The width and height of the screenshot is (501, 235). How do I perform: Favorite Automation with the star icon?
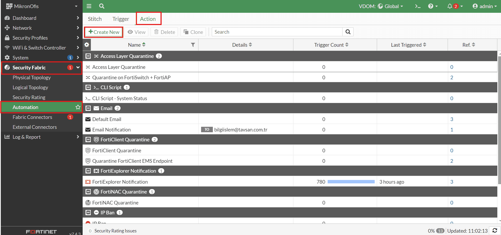coord(78,107)
